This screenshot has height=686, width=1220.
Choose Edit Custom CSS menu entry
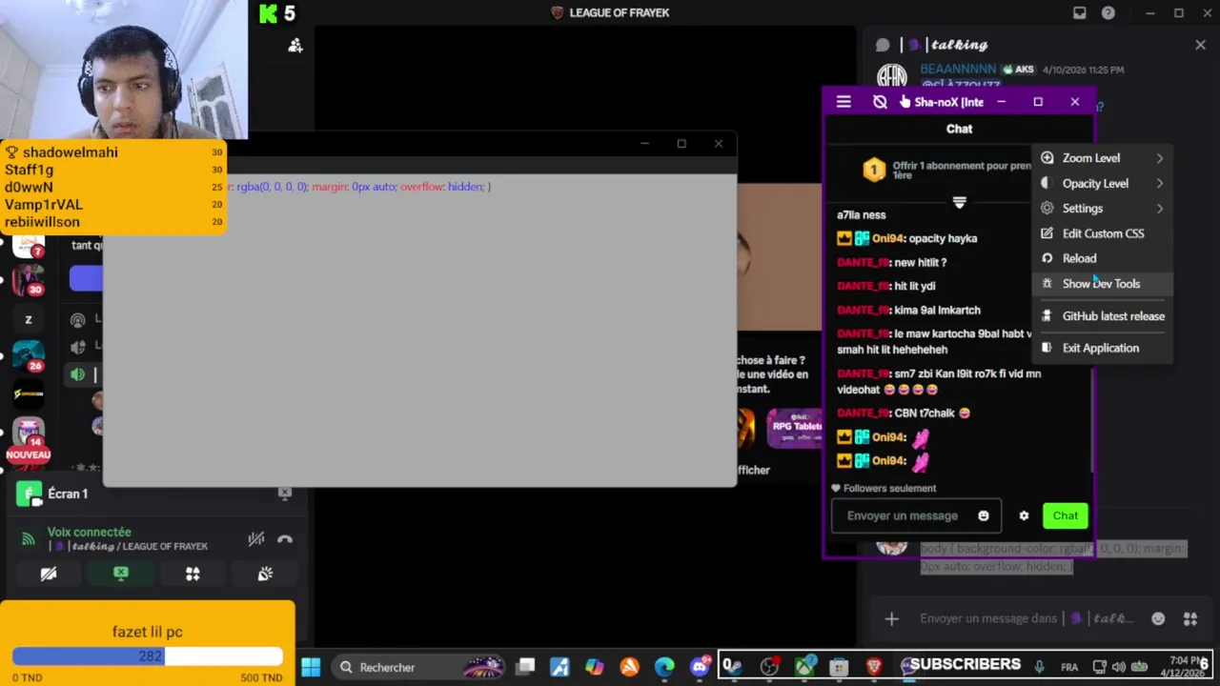coord(1103,233)
